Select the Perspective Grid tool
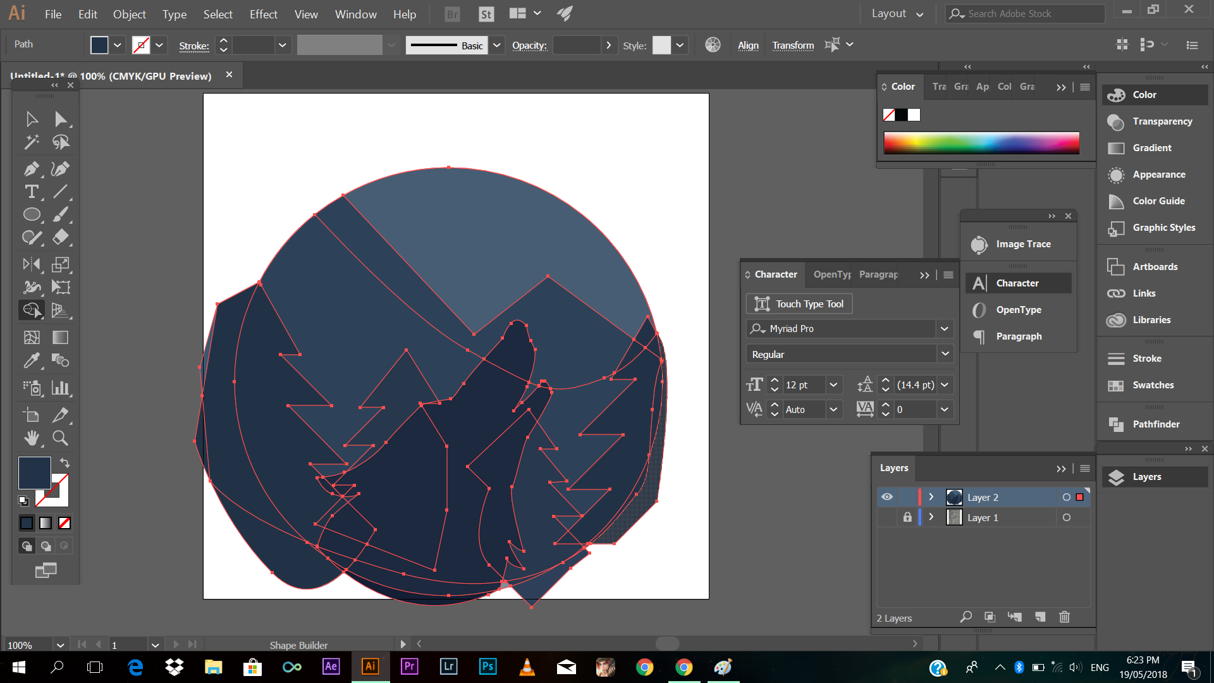 click(x=61, y=311)
